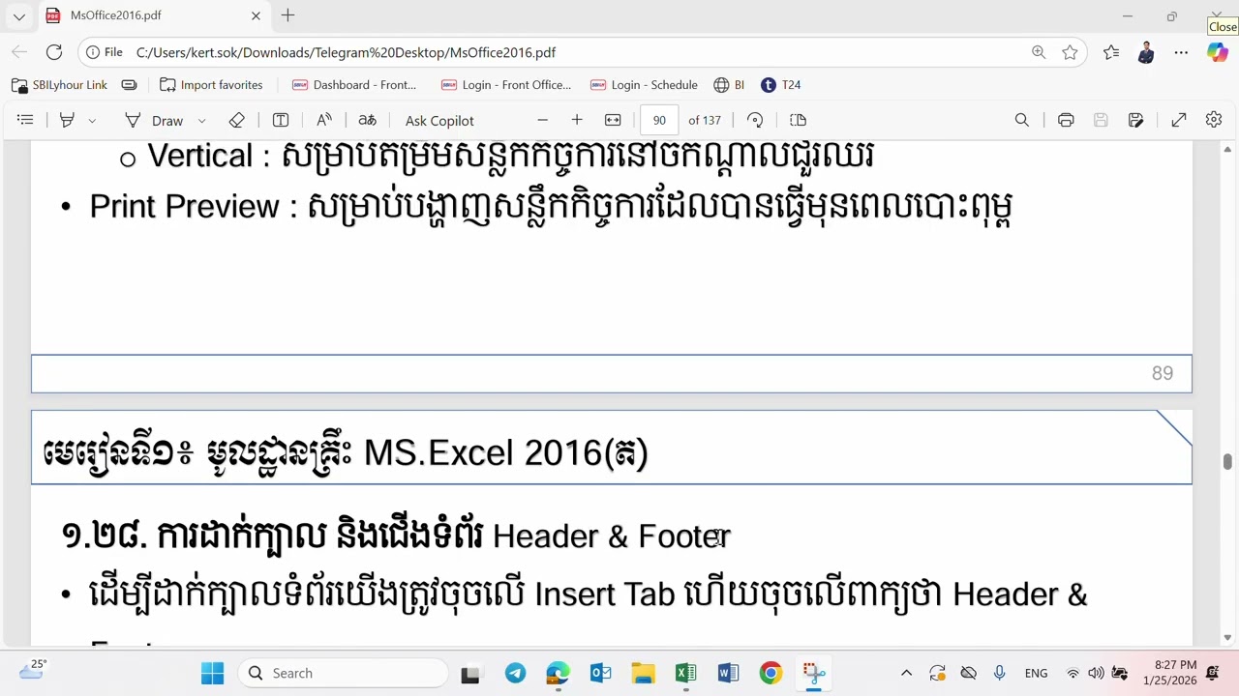Search within the PDF

tap(1021, 120)
